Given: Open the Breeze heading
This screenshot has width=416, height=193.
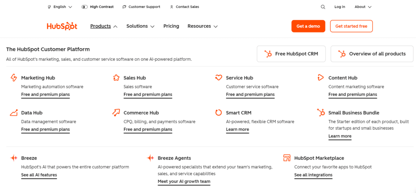Looking at the screenshot, I should pos(29,158).
